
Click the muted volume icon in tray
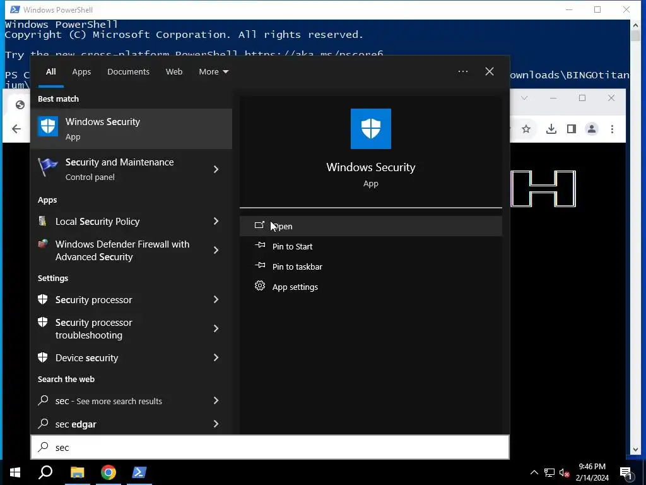click(565, 472)
